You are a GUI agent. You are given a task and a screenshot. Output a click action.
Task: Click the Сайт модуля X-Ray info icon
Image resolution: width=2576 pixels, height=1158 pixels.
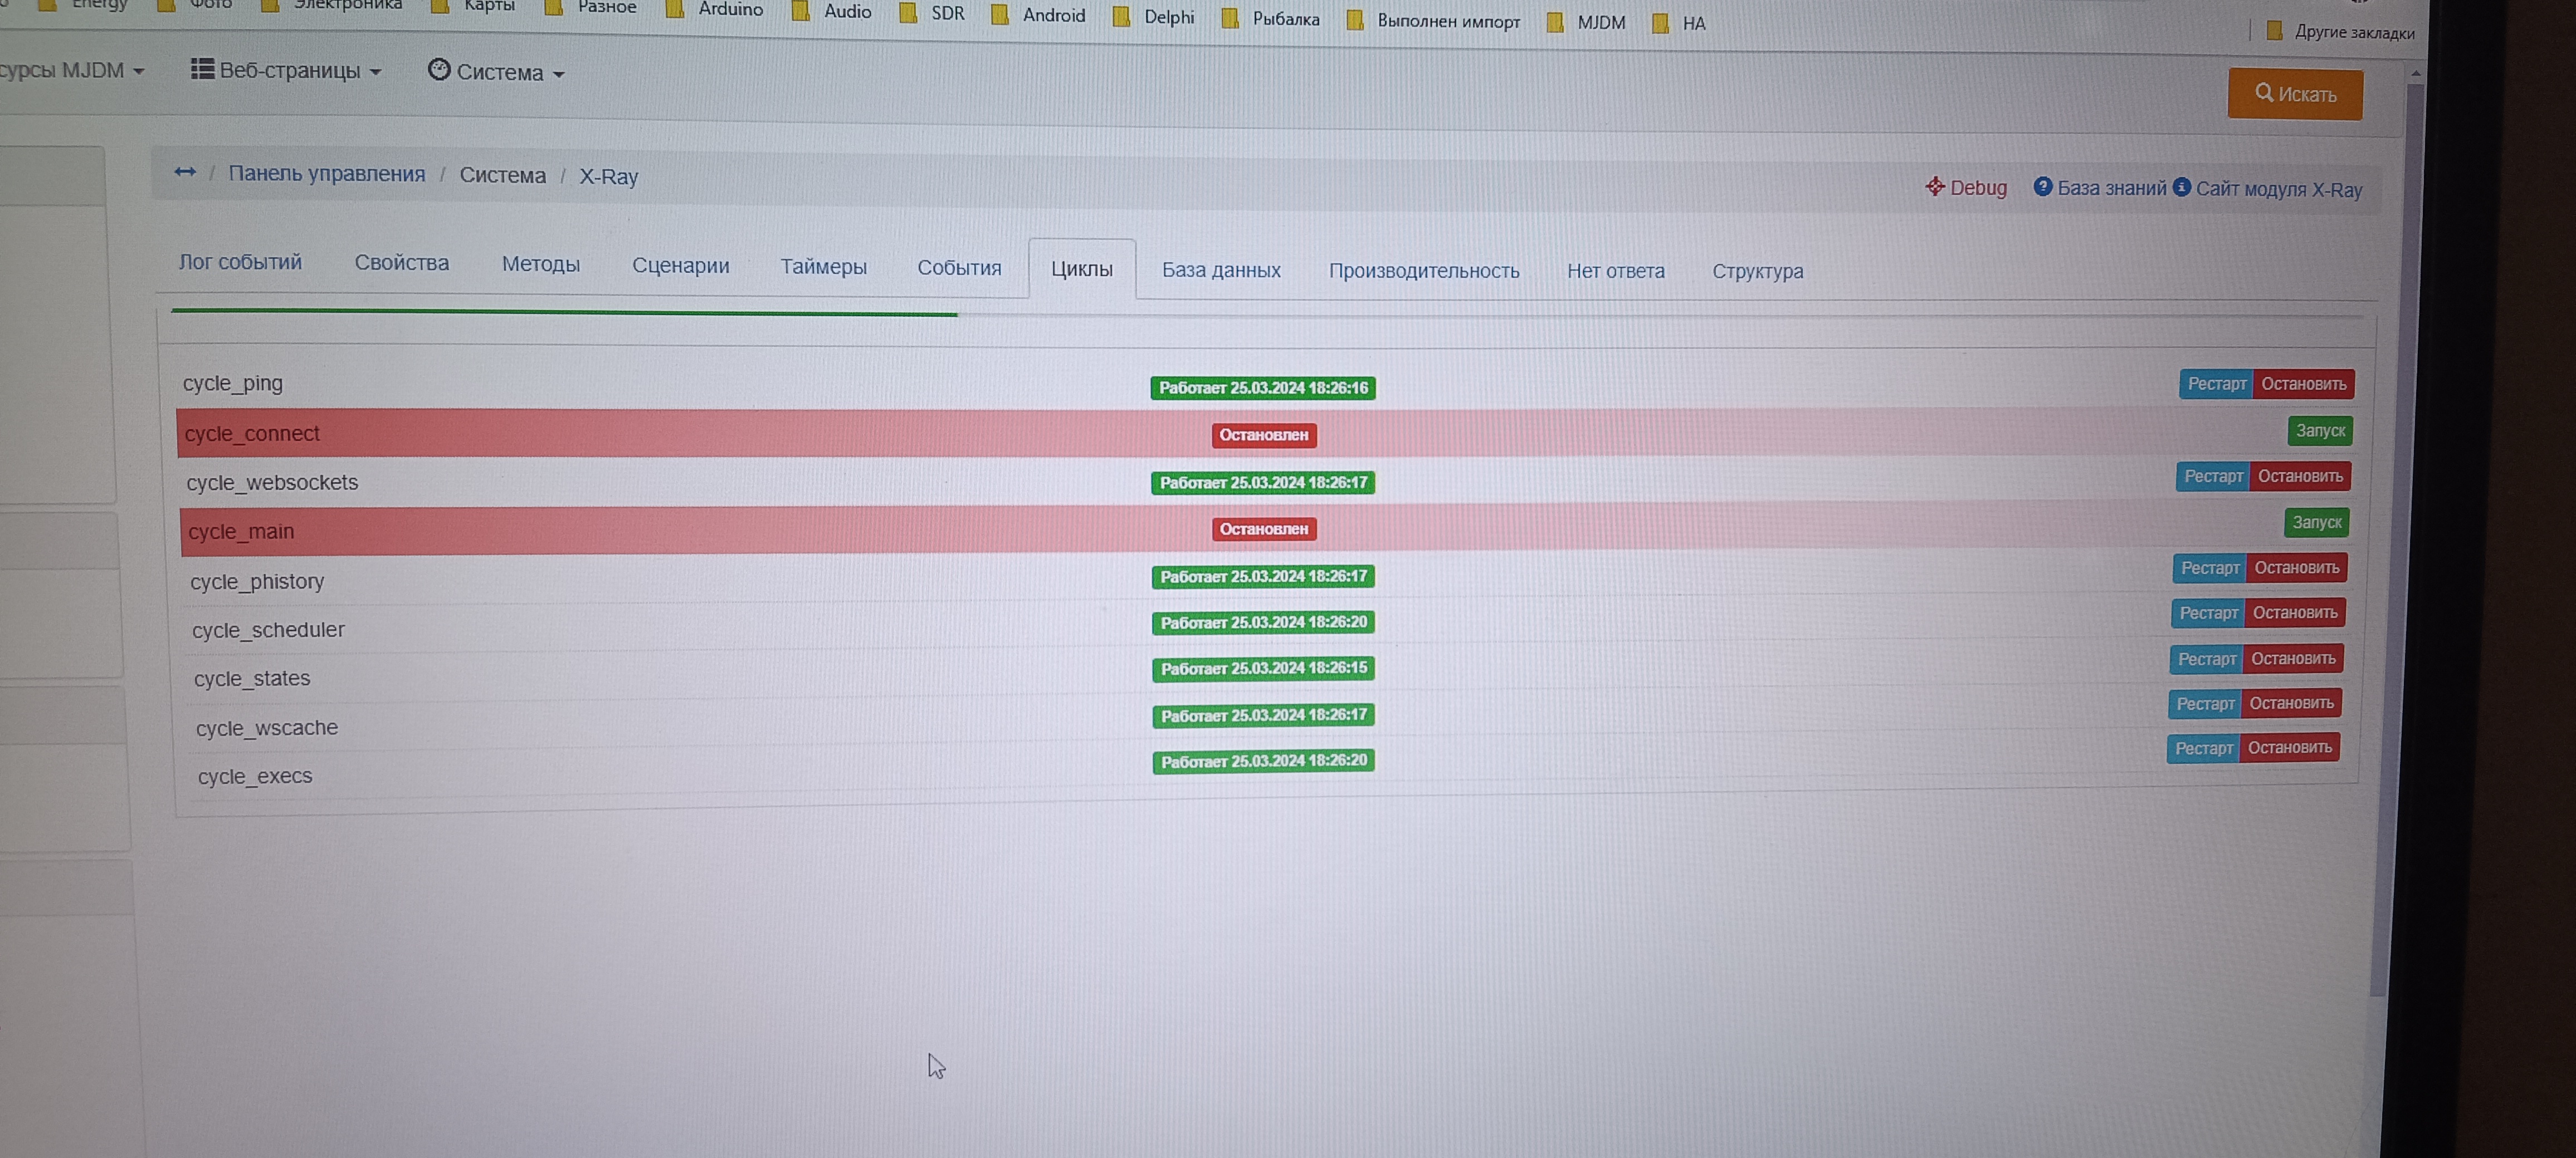tap(2182, 188)
